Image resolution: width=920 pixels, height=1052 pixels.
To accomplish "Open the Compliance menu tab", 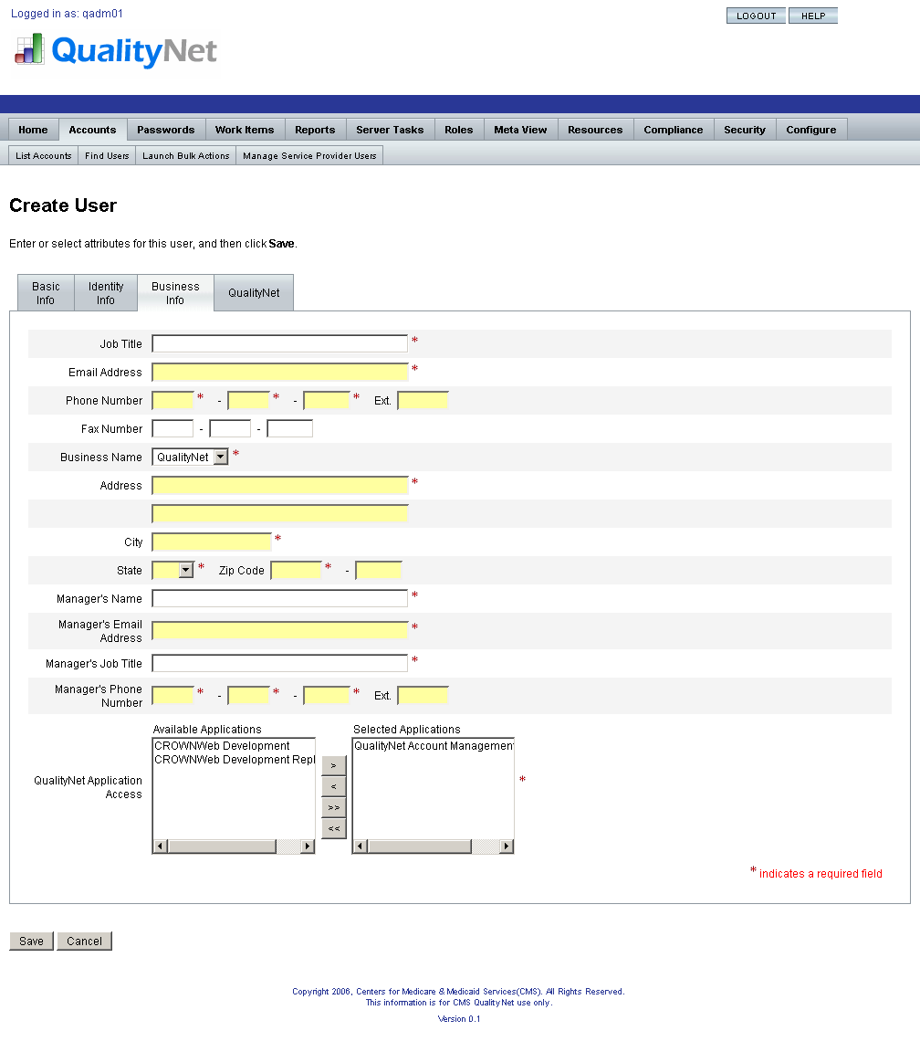I will tap(674, 130).
